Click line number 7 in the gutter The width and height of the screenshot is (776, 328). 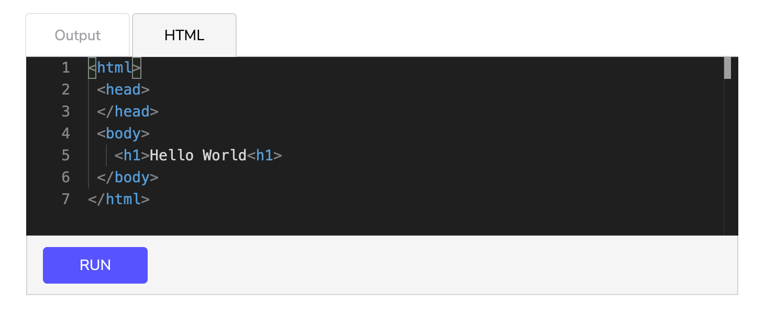coord(65,200)
